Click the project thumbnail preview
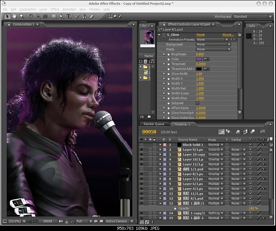This screenshot has height=231, width=276. (149, 37)
